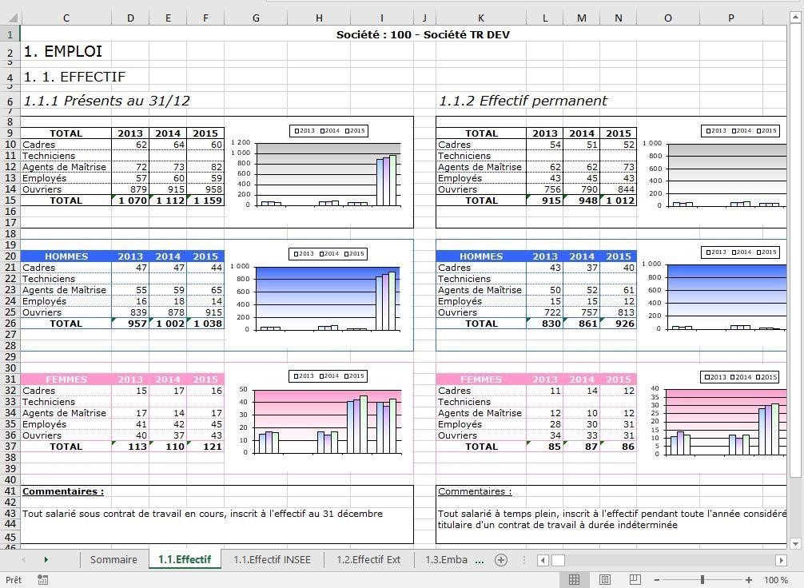Click the 'Société : 100 - Société TR DEV' title
The height and width of the screenshot is (588, 804).
click(x=423, y=34)
